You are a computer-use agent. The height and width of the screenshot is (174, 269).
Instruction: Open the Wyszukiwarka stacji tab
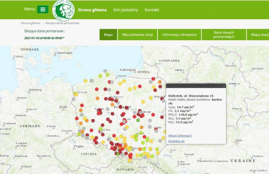click(x=137, y=35)
